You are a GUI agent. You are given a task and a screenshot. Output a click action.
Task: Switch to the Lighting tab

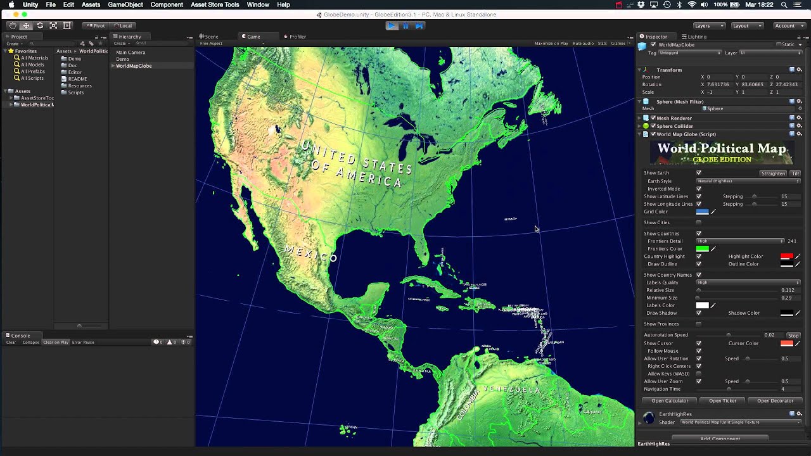[x=694, y=37]
